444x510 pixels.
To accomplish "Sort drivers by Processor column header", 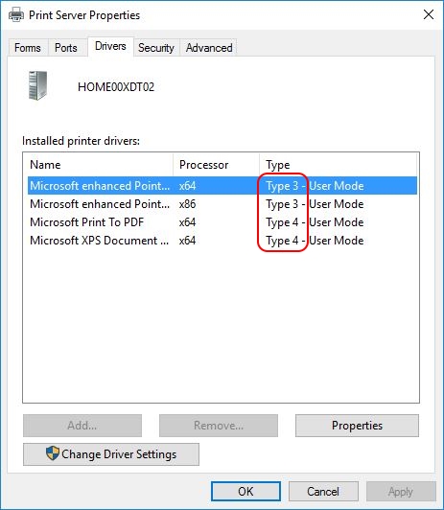I will [x=216, y=165].
